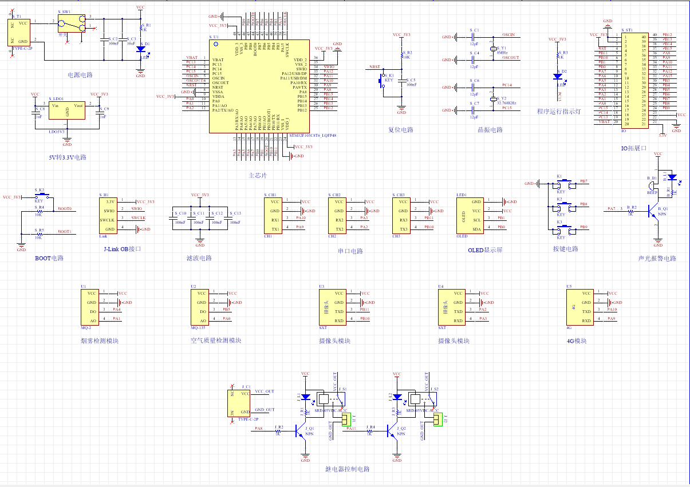Click the 晶振电路 section label
This screenshot has height=487, width=690.
[490, 130]
